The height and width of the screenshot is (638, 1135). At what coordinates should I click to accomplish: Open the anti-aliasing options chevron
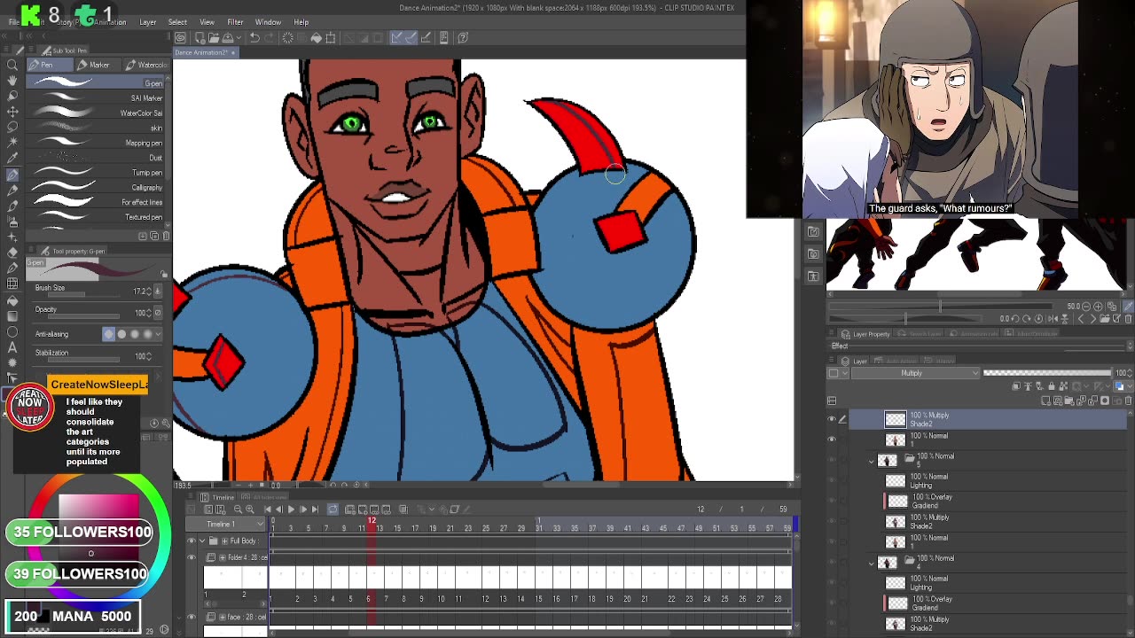(158, 334)
